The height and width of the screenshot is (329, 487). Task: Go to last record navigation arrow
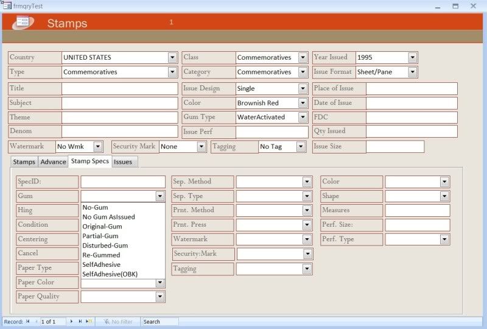(x=80, y=321)
